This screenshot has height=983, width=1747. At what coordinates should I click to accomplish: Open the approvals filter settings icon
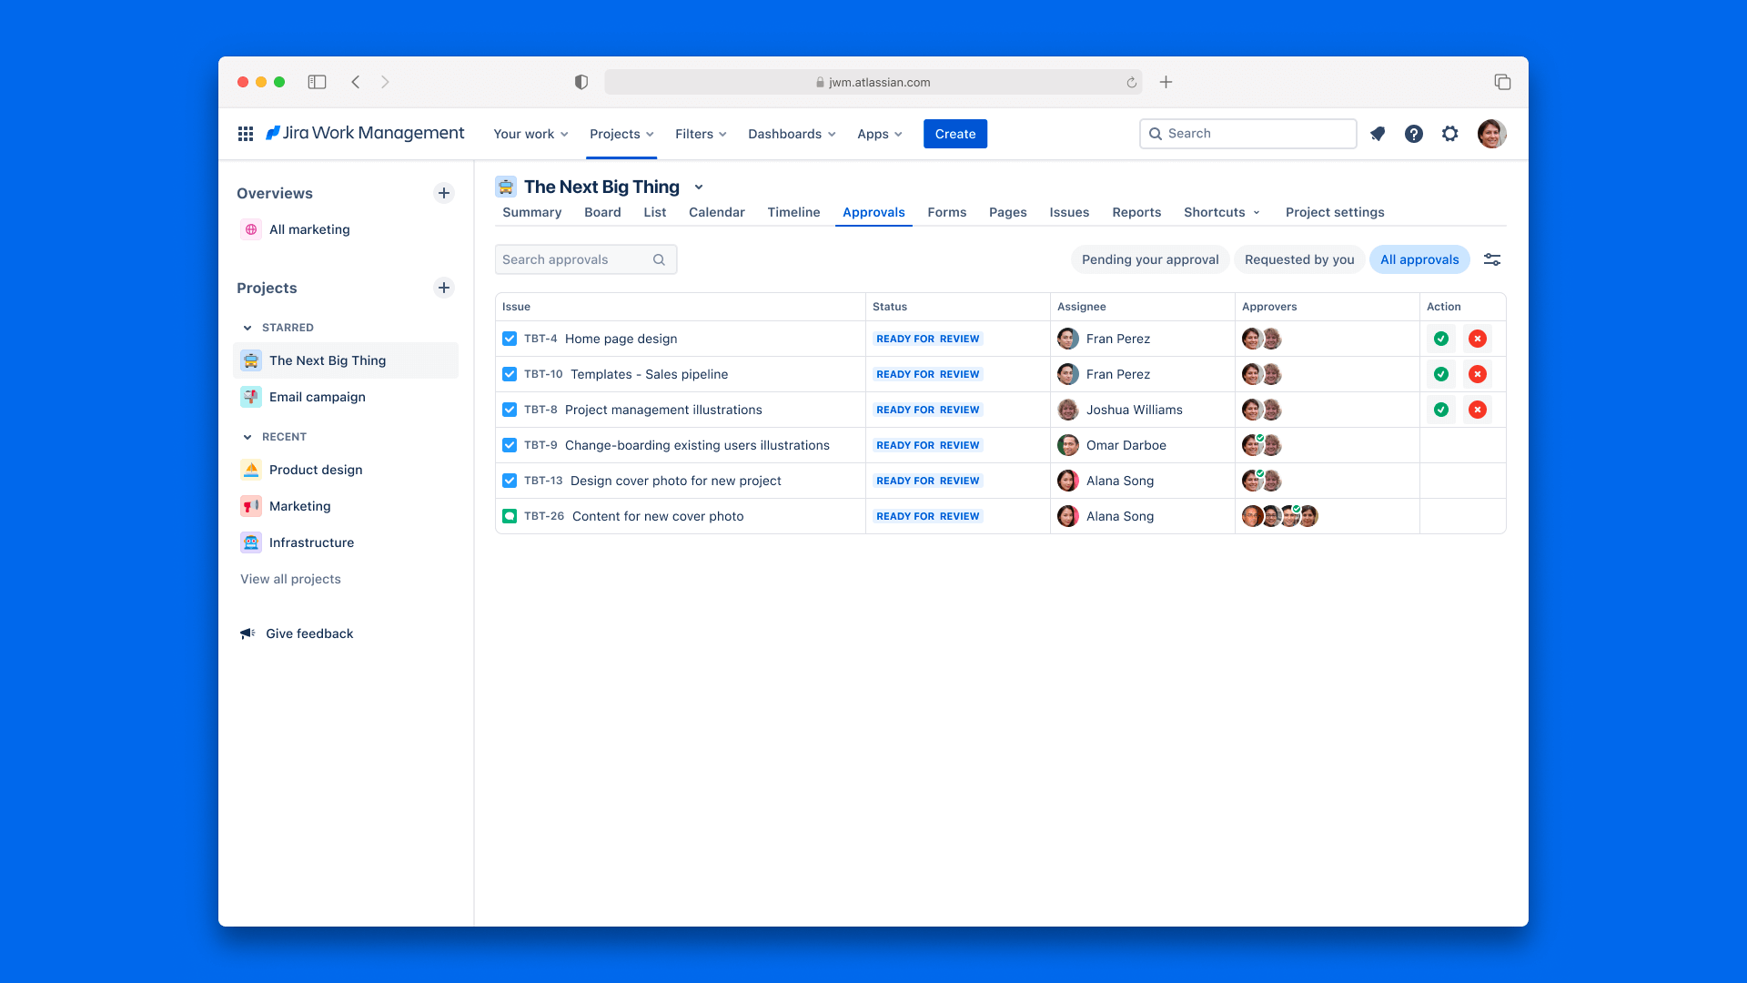(x=1492, y=259)
